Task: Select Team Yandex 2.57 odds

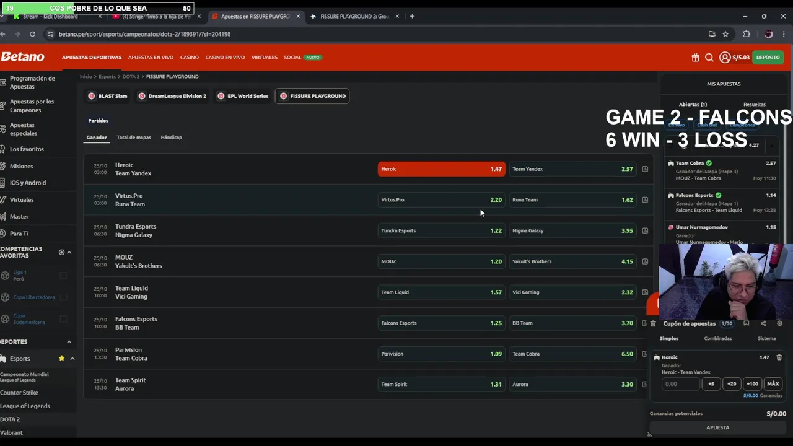Action: [x=573, y=169]
